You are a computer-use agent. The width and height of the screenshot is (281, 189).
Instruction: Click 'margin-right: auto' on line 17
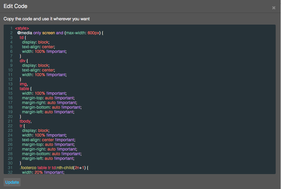click(x=39, y=103)
